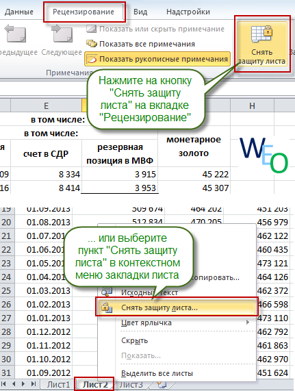This screenshot has height=391, width=295.
Task: Select the cell with value 462 792
Action: click(x=272, y=331)
